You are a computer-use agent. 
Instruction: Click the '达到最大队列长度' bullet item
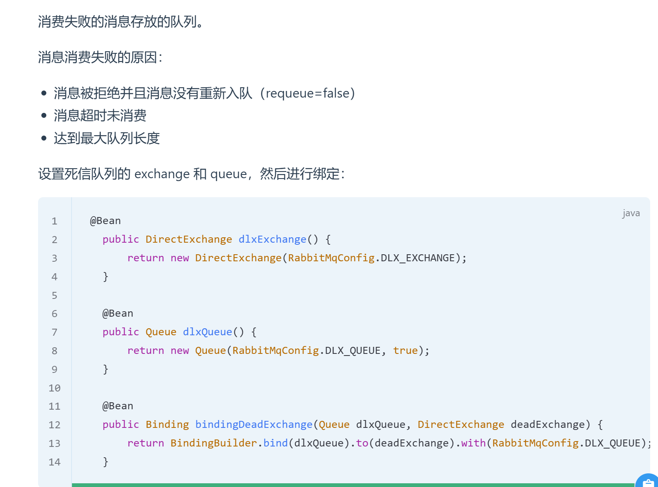(107, 138)
